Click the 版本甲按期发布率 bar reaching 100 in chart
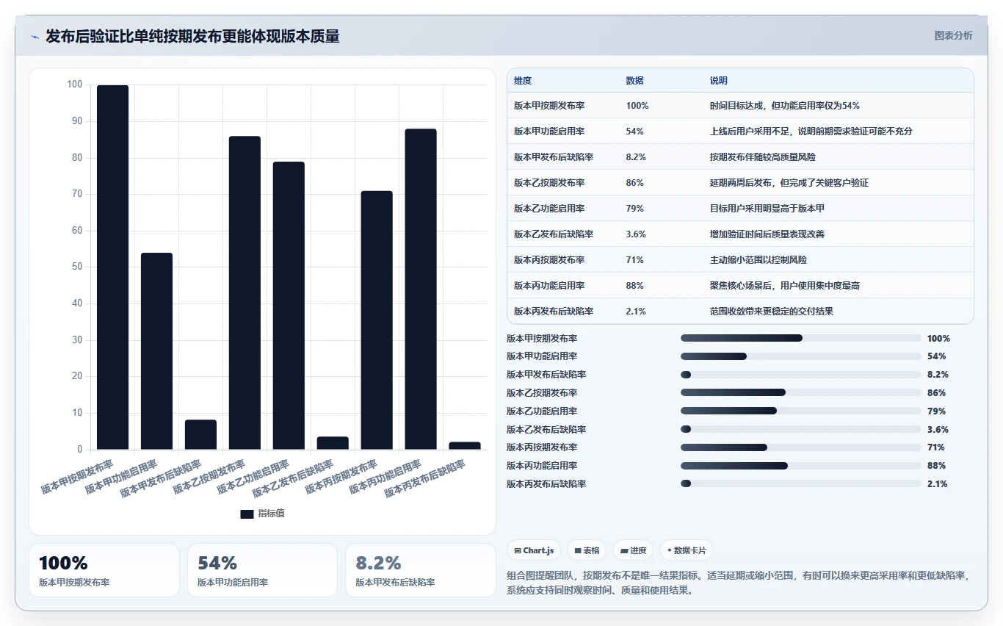The width and height of the screenshot is (1003, 626). [113, 267]
